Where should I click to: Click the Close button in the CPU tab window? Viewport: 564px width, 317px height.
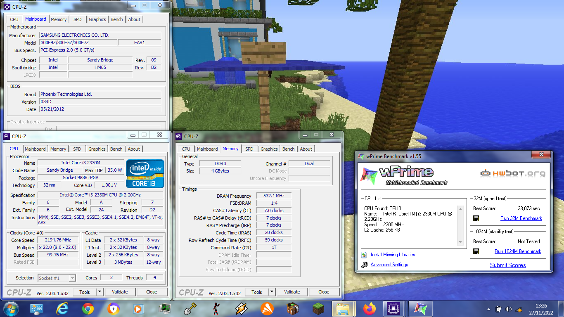pyautogui.click(x=152, y=292)
